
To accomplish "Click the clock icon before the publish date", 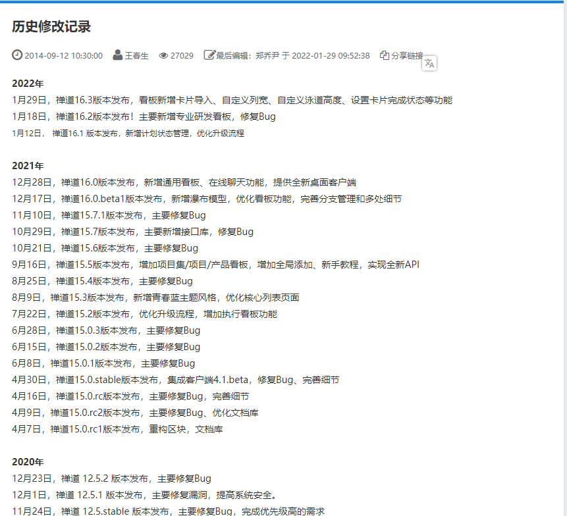I will click(x=17, y=55).
